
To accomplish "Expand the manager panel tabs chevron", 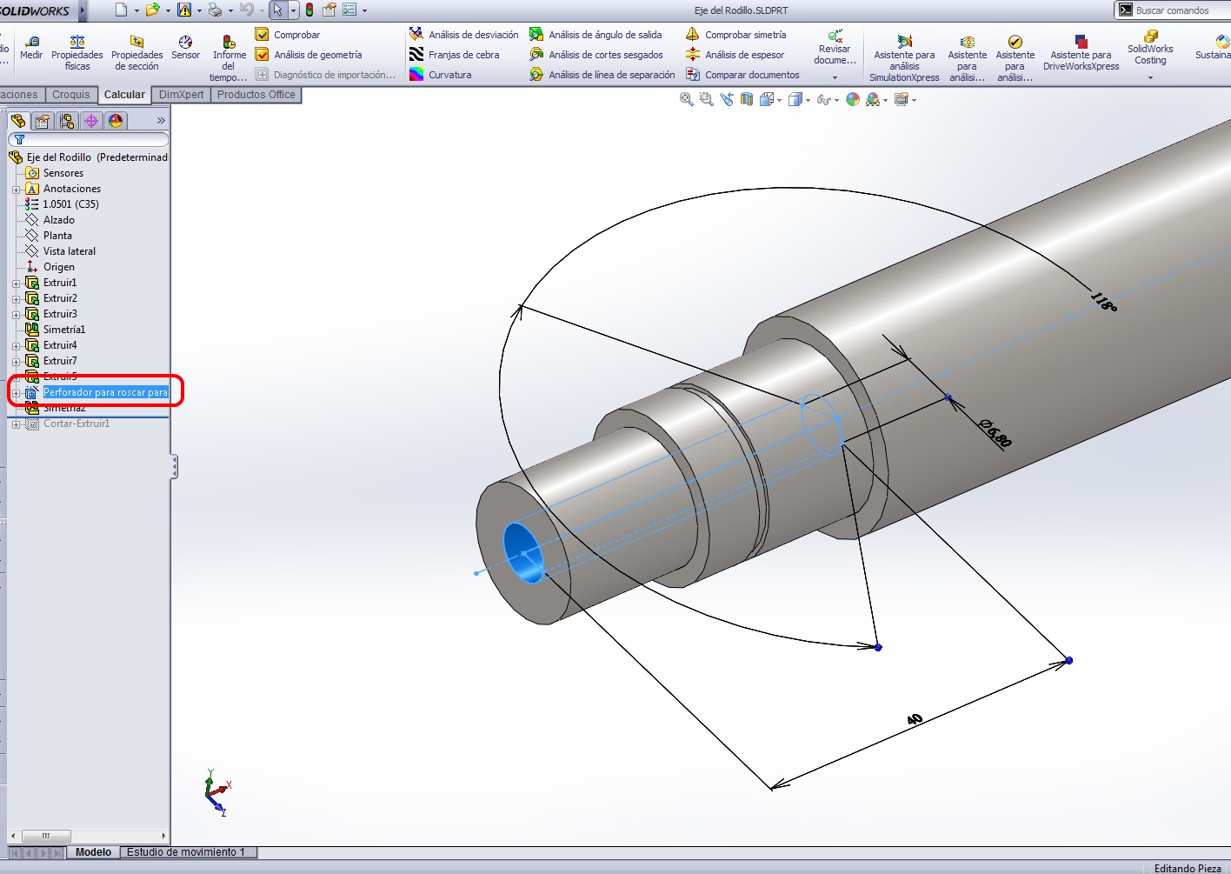I will click(161, 121).
